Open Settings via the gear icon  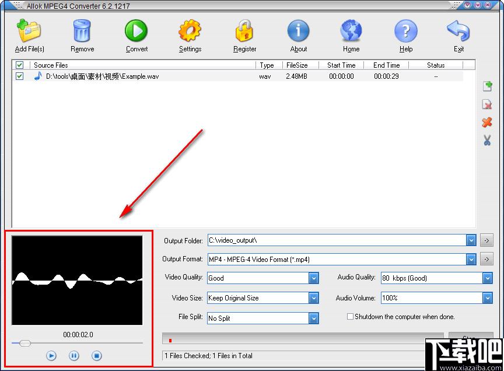click(x=190, y=30)
